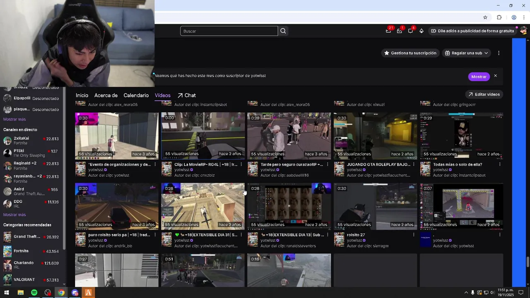Play 'JUGANDO GTA ROLEPLAY' clip thumbnail
The height and width of the screenshot is (298, 530).
[375, 136]
